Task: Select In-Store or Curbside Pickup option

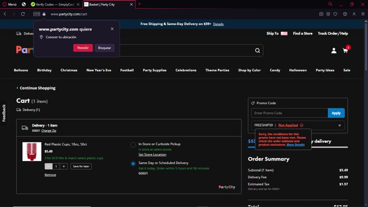Action: (x=133, y=145)
